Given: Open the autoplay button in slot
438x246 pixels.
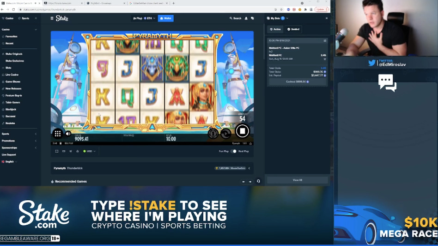Looking at the screenshot, I should coord(226,134).
